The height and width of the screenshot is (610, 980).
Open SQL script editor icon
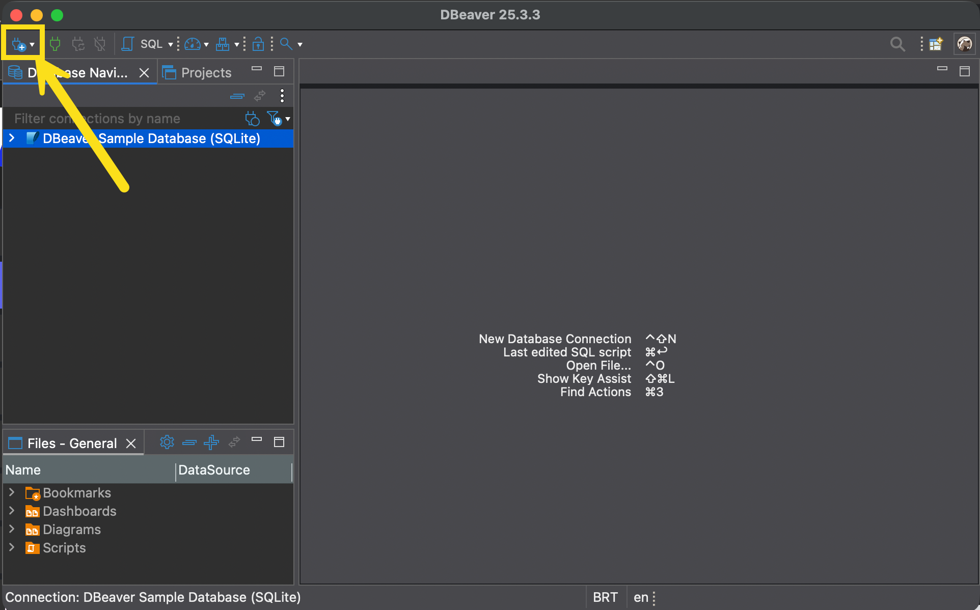click(x=128, y=44)
